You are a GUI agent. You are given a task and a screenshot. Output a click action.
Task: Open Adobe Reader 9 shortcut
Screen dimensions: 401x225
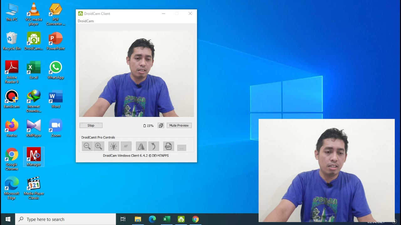click(12, 72)
